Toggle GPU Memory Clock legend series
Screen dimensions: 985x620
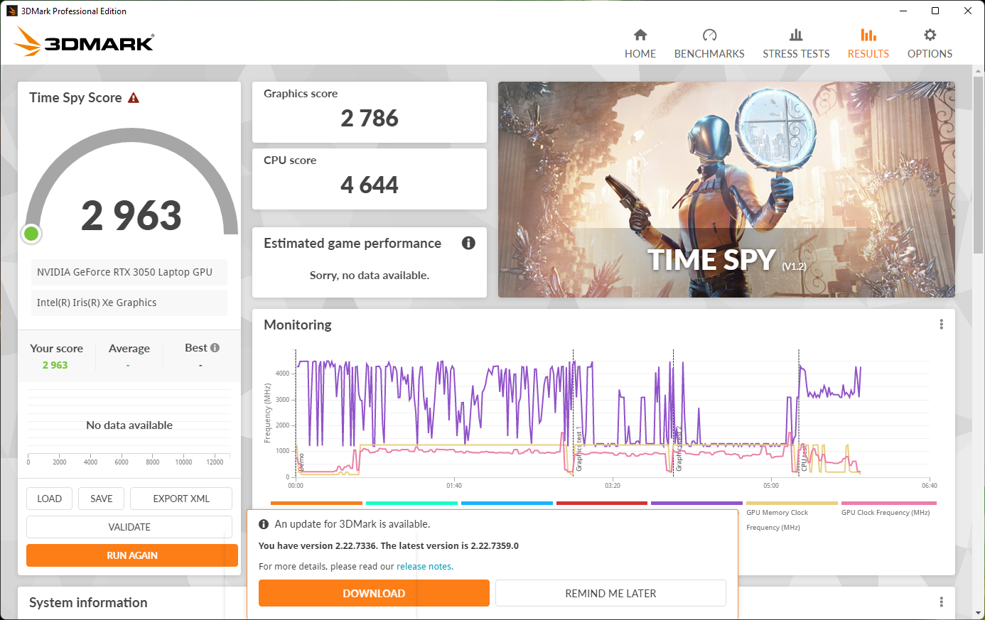point(777,512)
